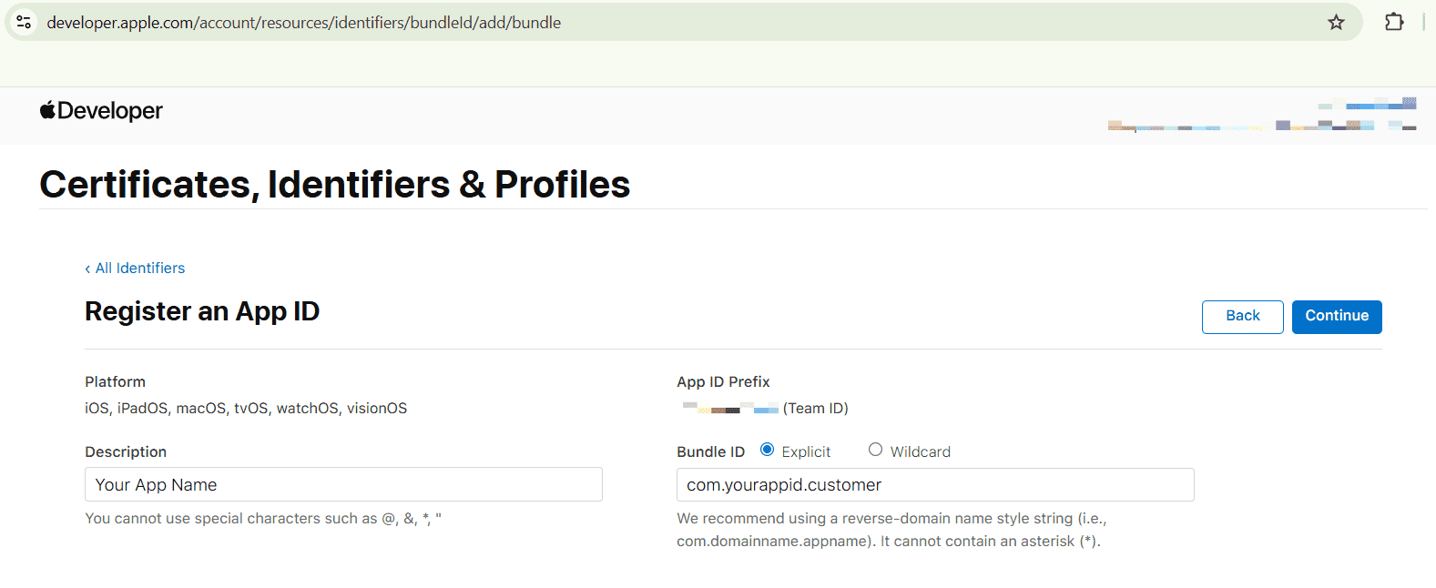Click the Register an App ID heading
The height and width of the screenshot is (588, 1436).
pos(202,311)
